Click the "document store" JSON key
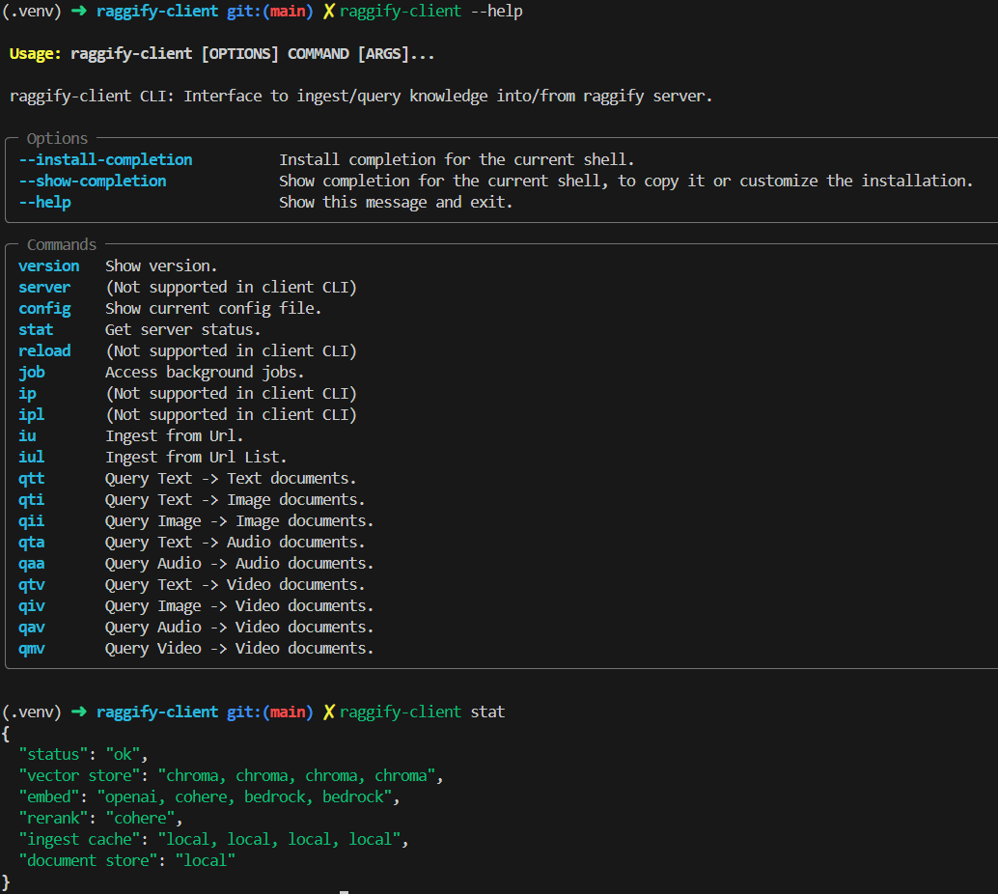 coord(88,861)
